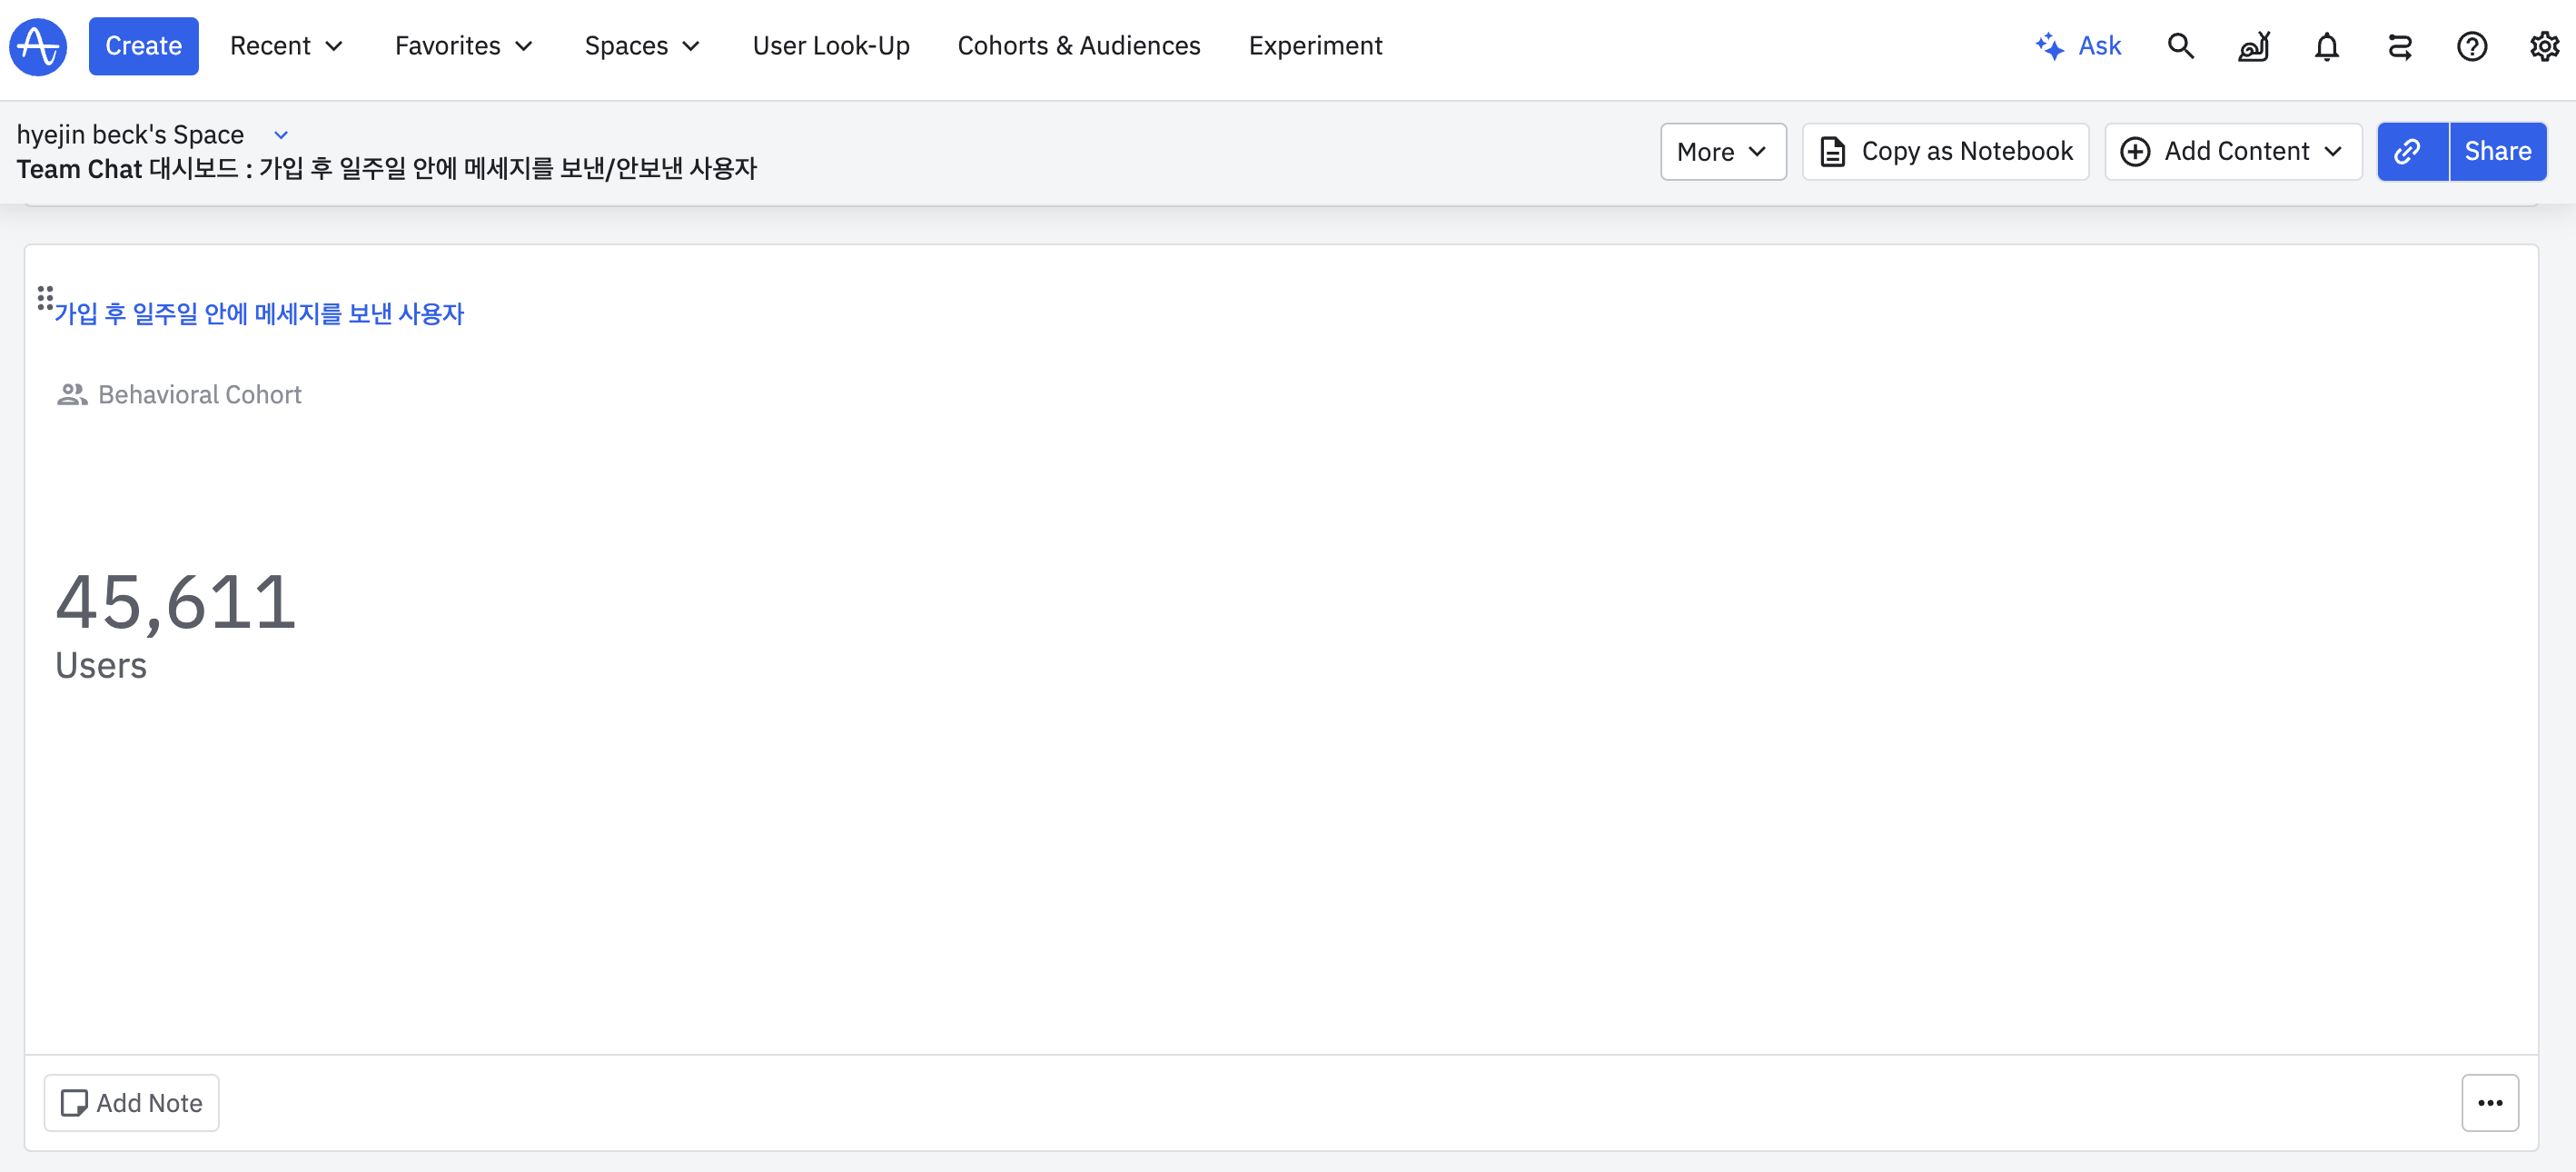Click the snail chart icon in the top bar
Screen dimensions: 2576x1172
pos(2253,46)
